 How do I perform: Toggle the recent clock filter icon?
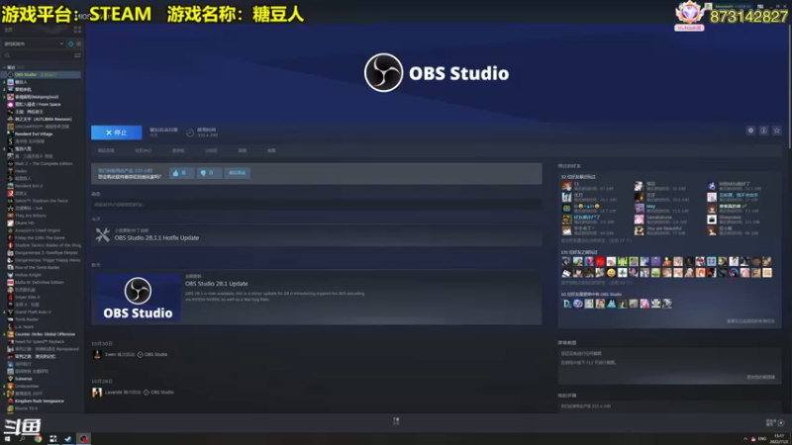coord(70,44)
